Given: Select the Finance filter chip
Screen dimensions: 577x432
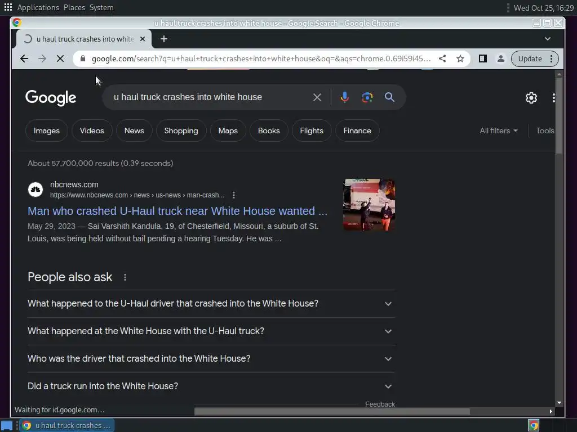Looking at the screenshot, I should coord(357,130).
